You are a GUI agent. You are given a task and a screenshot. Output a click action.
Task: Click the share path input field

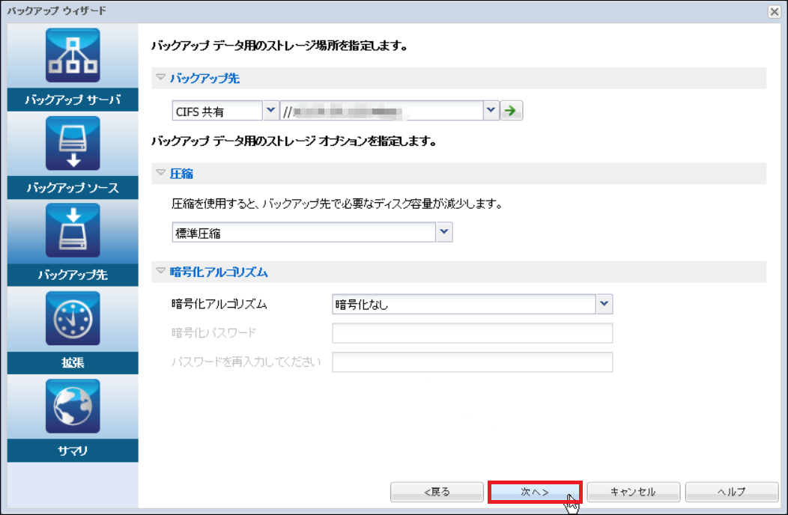(382, 111)
